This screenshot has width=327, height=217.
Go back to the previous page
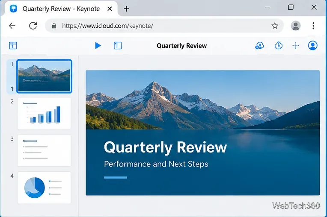pyautogui.click(x=12, y=26)
